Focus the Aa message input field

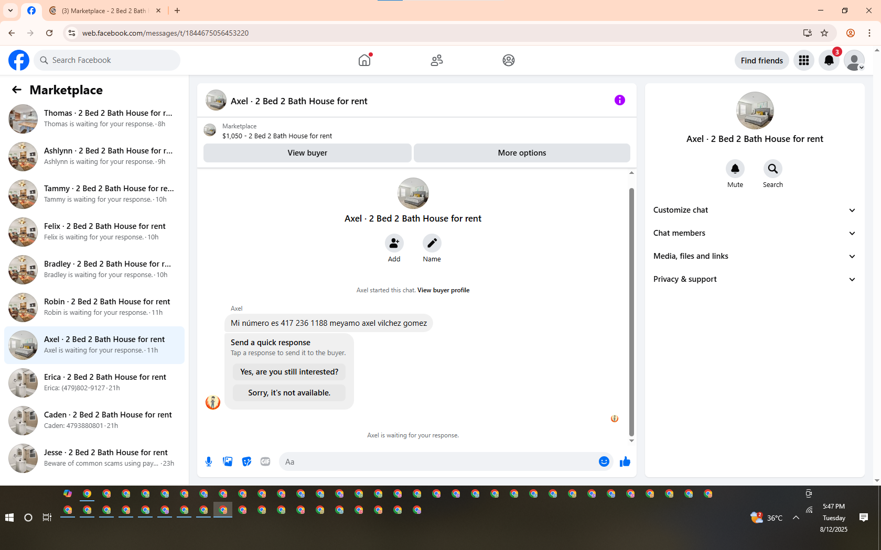coord(438,461)
